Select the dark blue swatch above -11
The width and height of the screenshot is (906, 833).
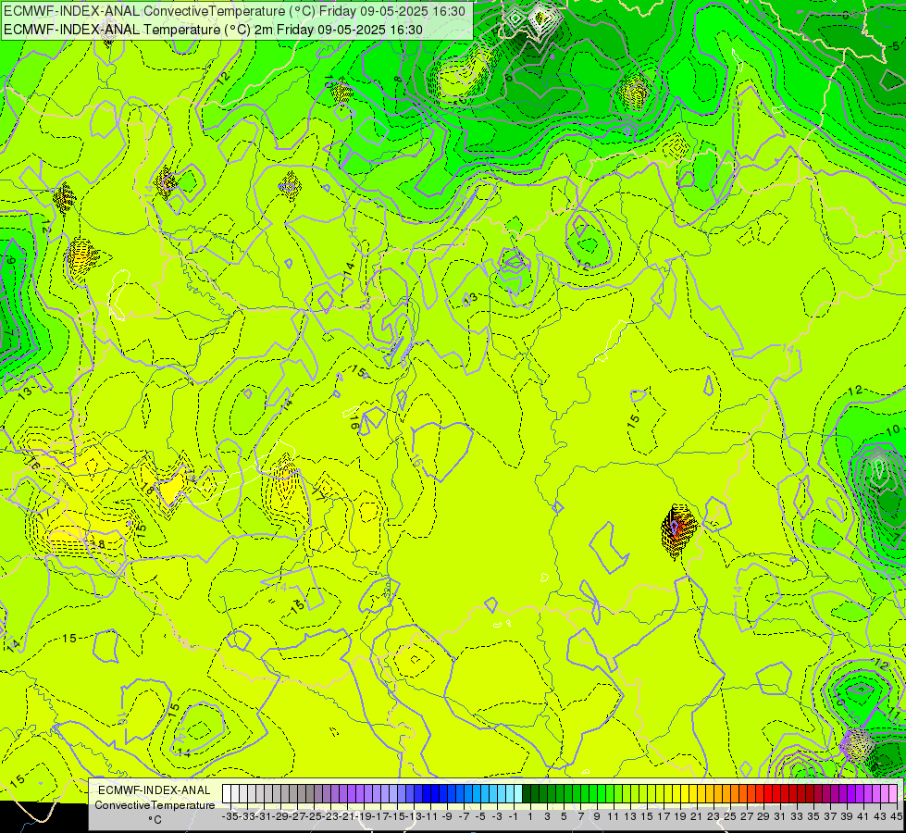[427, 794]
